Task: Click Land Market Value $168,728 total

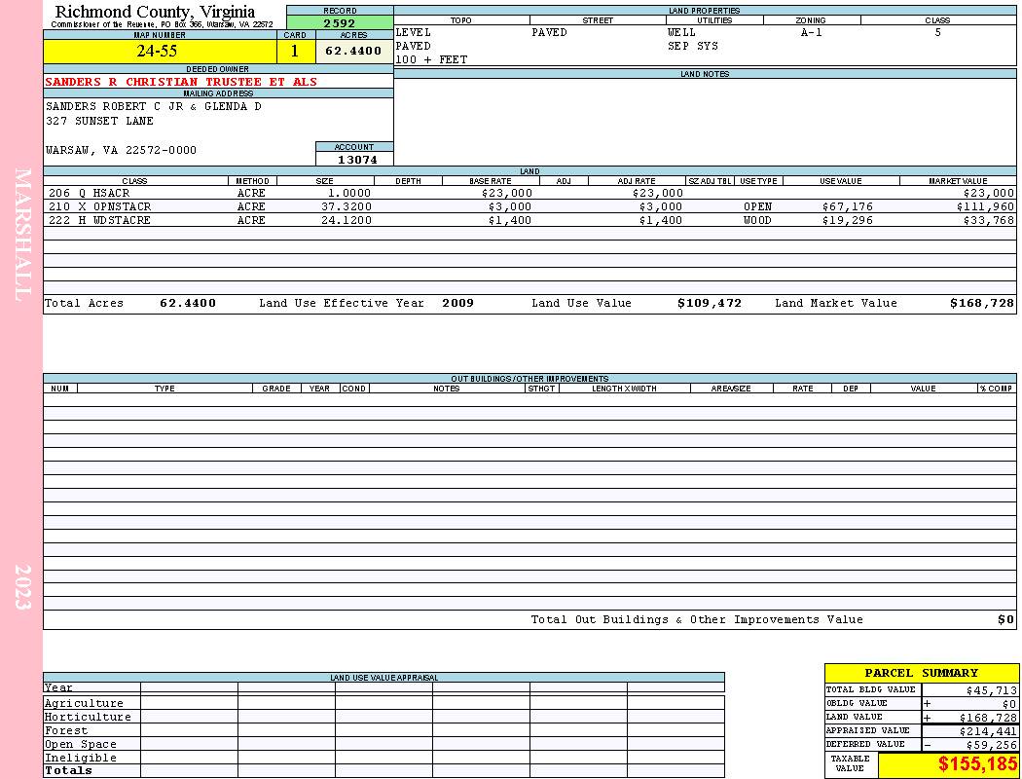Action: [981, 303]
